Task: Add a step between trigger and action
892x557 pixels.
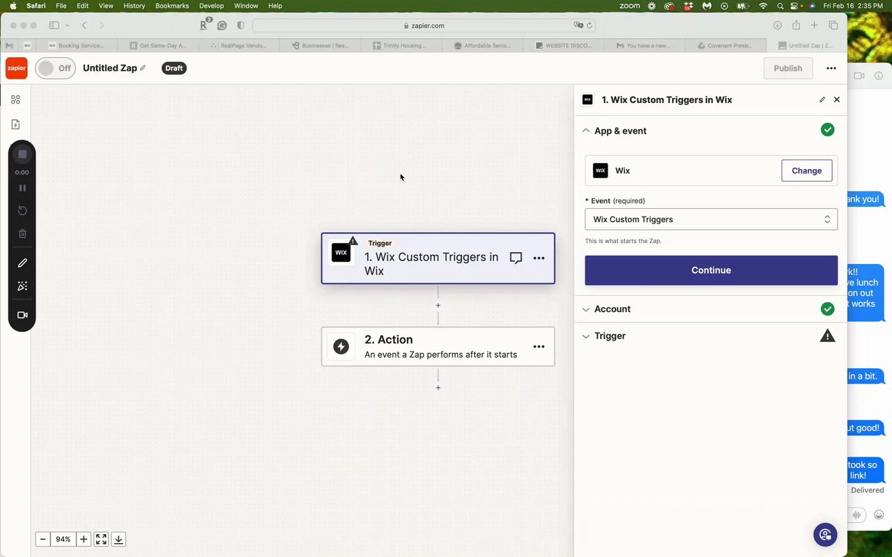Action: pos(438,306)
